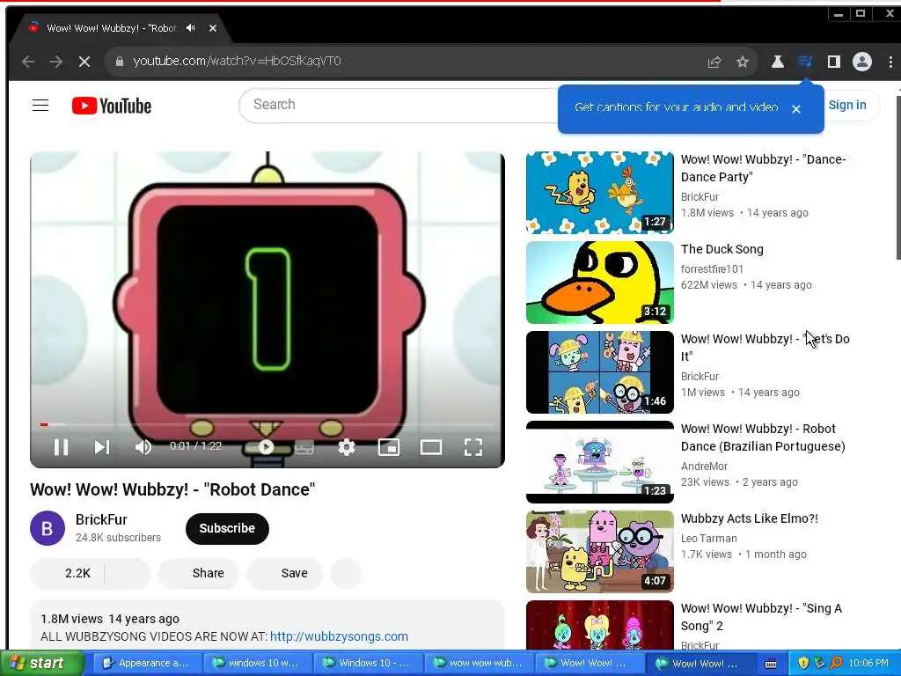Click forrestfire101 channel name
Image resolution: width=901 pixels, height=676 pixels.
[712, 269]
